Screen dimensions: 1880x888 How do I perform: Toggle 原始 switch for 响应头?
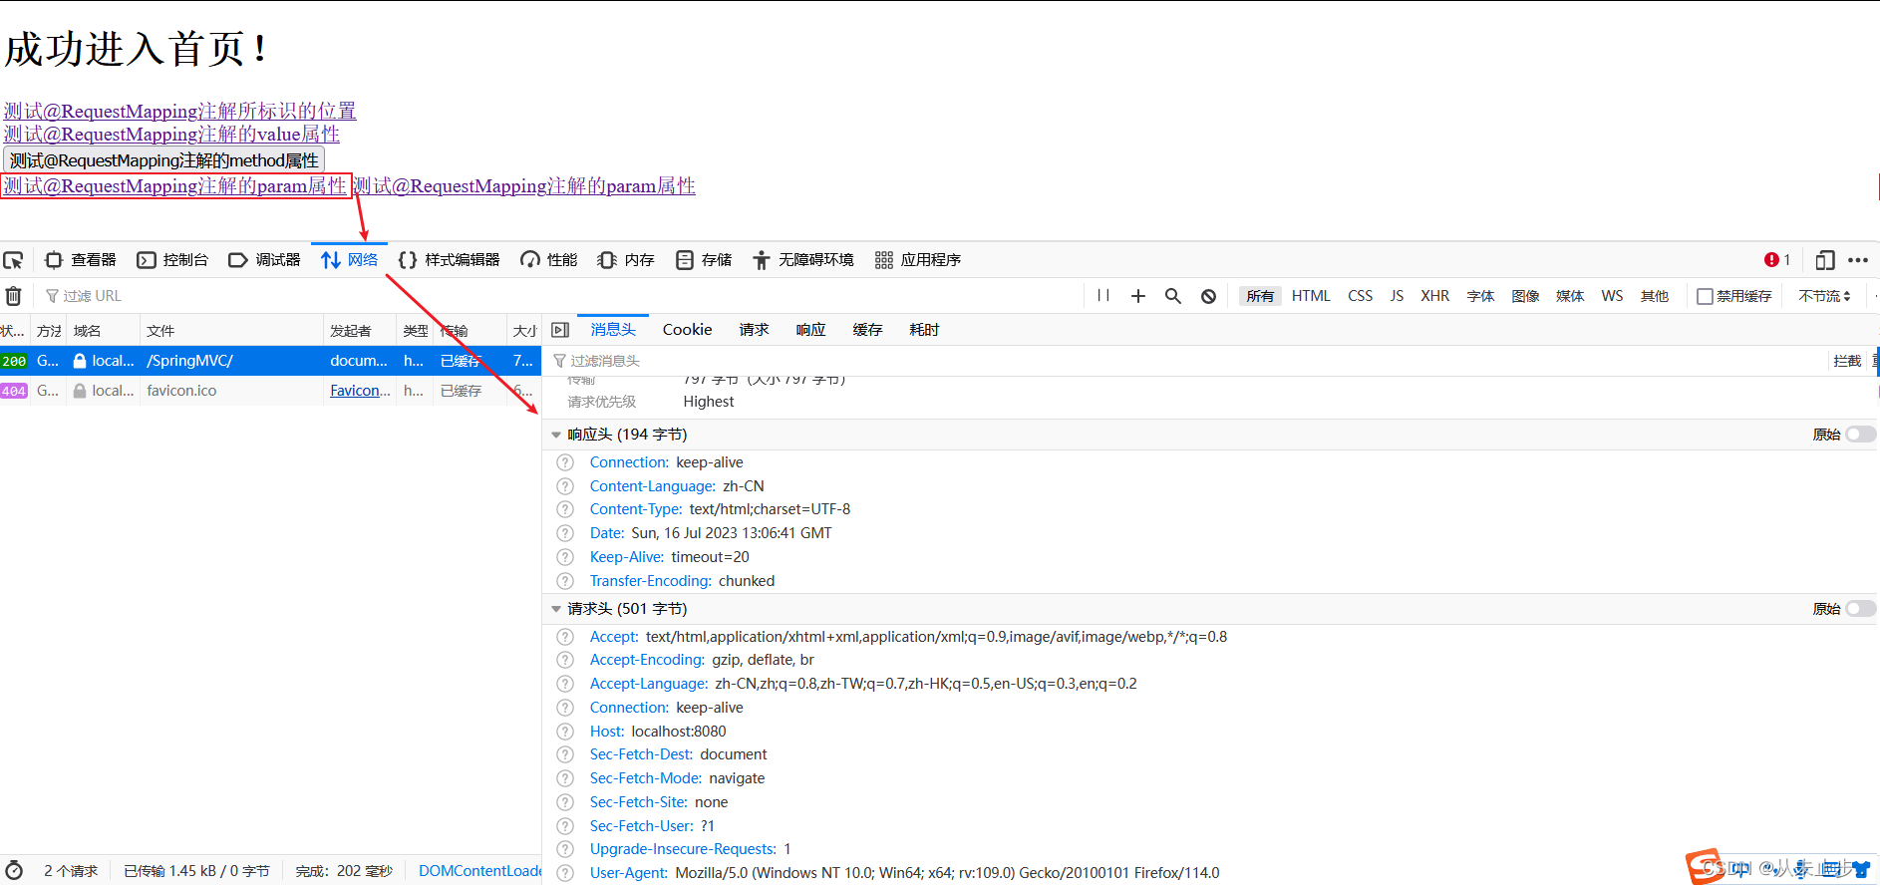(x=1860, y=435)
